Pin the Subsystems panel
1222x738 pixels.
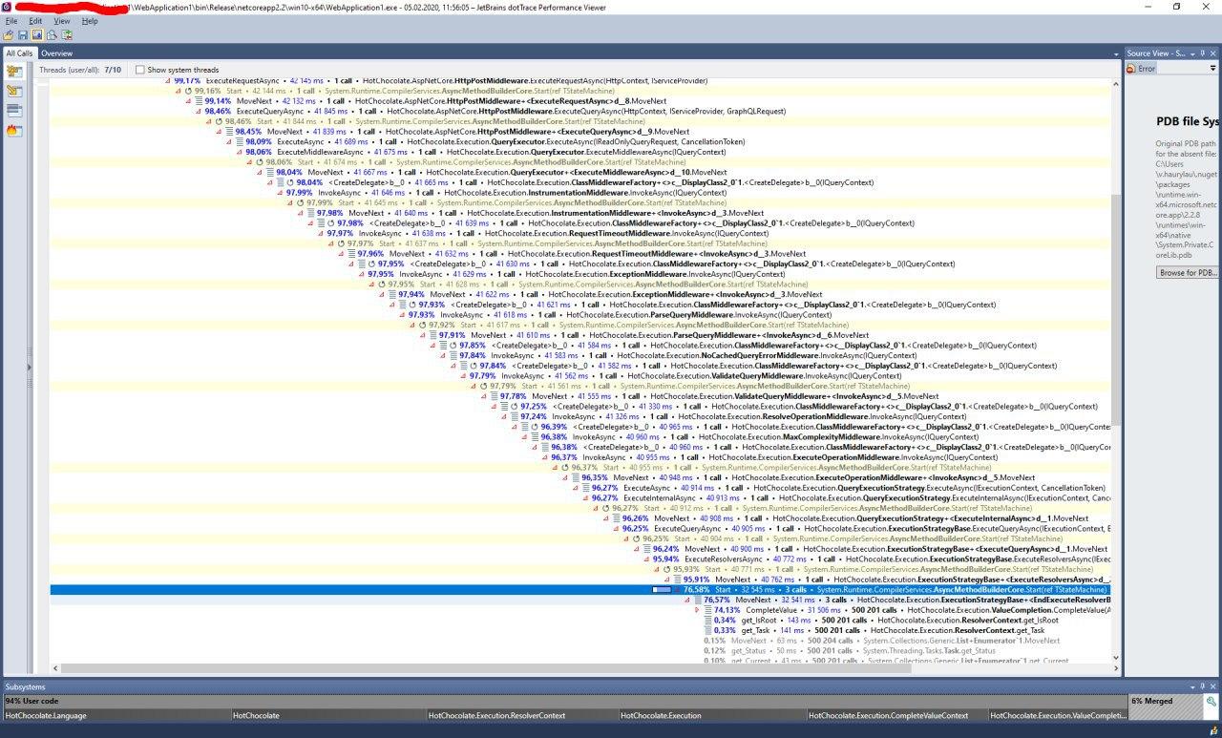1204,687
